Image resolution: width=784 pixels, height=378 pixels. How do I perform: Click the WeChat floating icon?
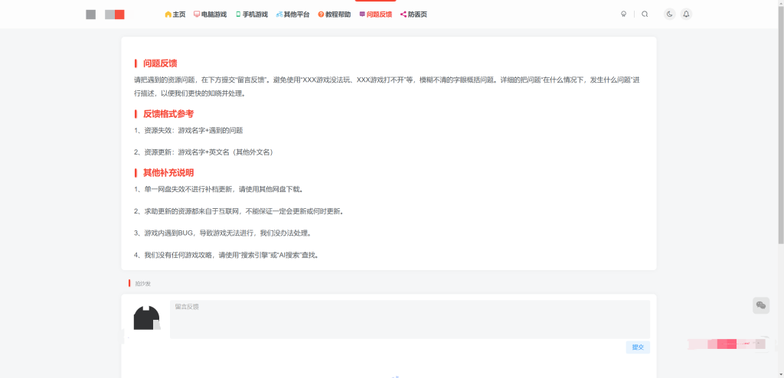761,305
